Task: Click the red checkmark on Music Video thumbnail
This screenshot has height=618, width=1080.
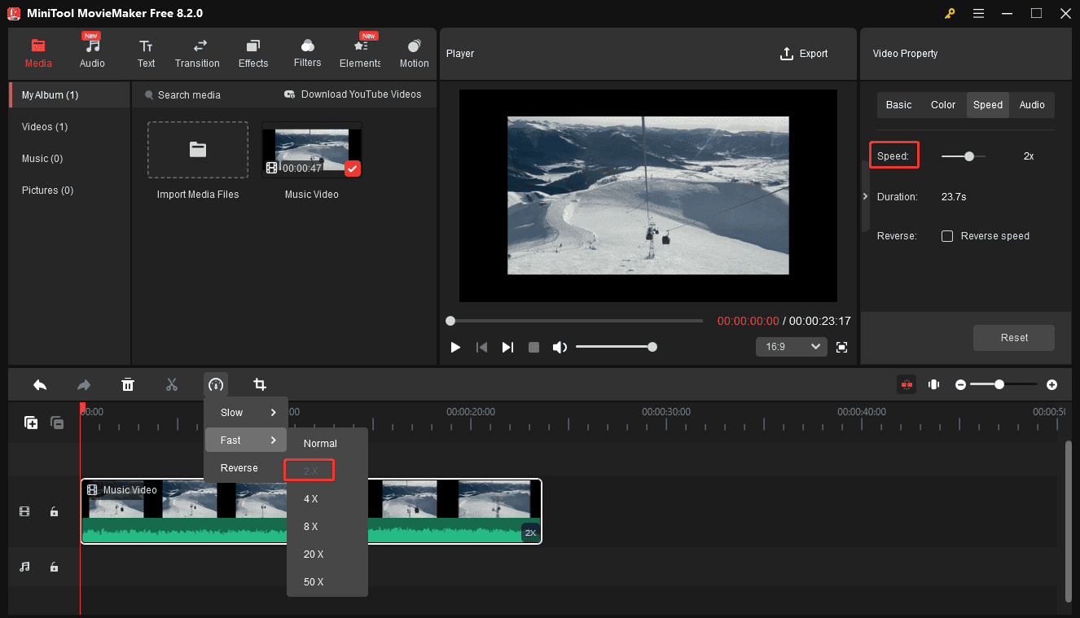Action: (352, 169)
